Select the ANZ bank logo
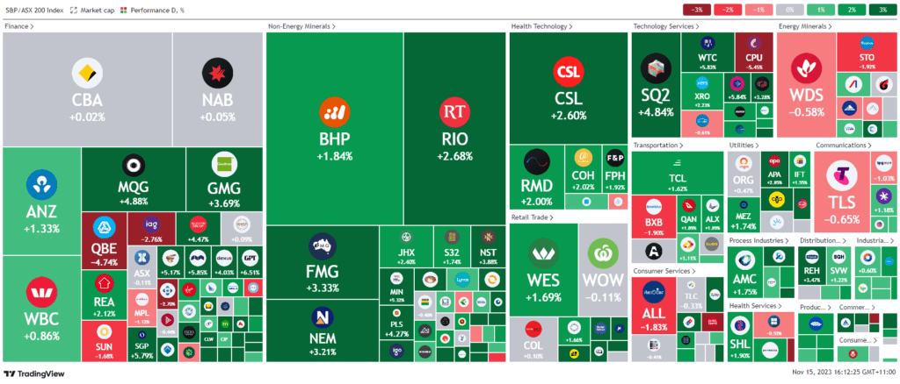Viewport: 900px width, 384px height. point(40,184)
